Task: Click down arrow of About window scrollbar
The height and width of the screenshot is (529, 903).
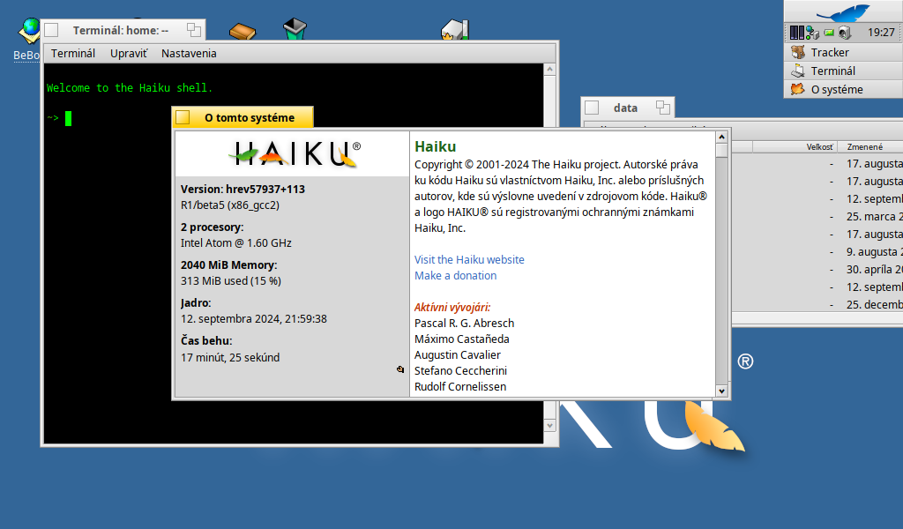Action: [721, 391]
